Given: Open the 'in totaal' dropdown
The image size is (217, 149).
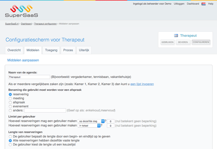Looking at the screenshot, I should pyautogui.click(x=89, y=126).
